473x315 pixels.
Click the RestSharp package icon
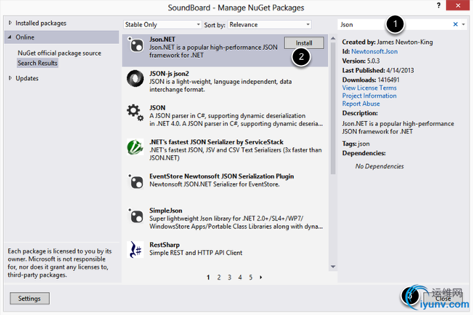(x=135, y=249)
